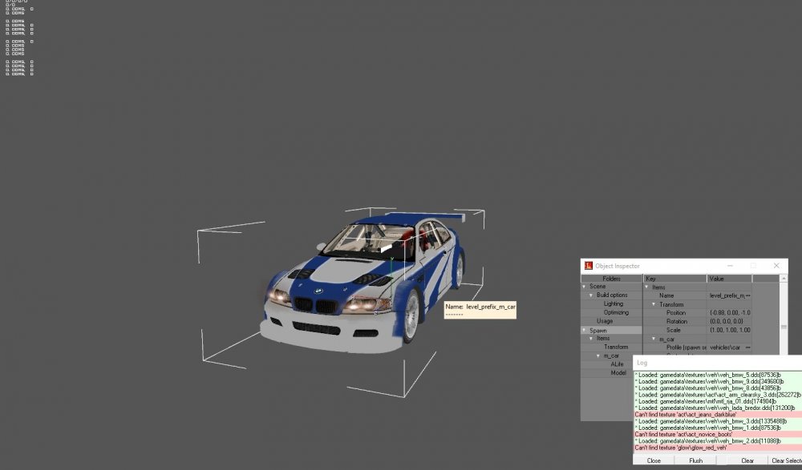Edit the Rotation value field
Image resolution: width=802 pixels, height=470 pixels.
tap(730, 321)
